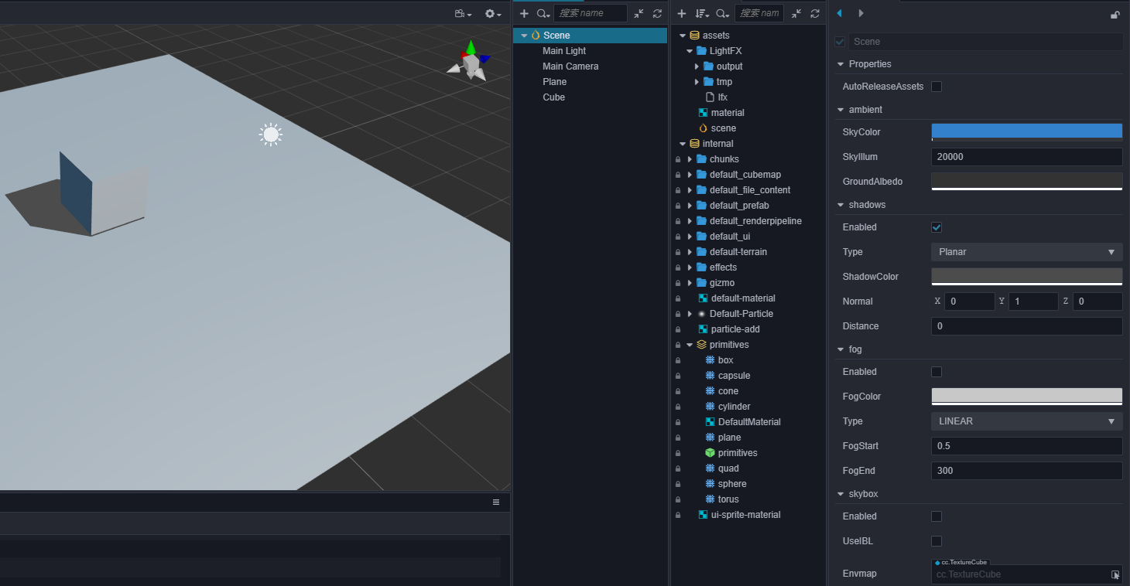Viewport: 1130px width, 586px height.
Task: Click the refresh icon in the assets panel
Action: click(x=815, y=14)
